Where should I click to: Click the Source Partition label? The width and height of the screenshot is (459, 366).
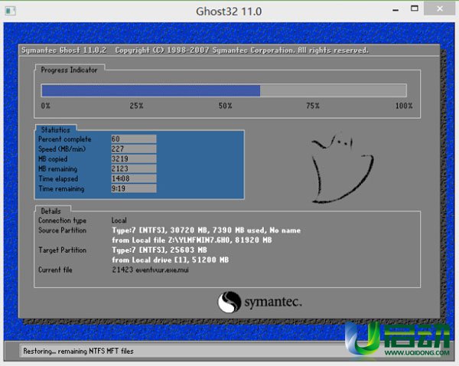pos(63,230)
